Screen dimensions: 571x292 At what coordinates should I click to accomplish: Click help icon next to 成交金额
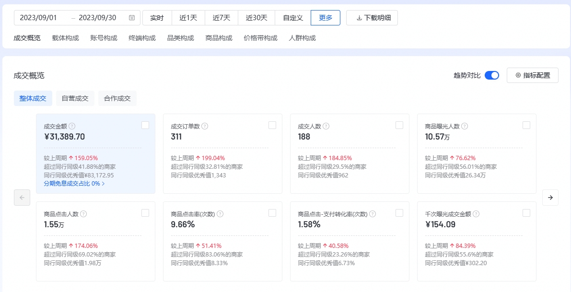point(72,126)
